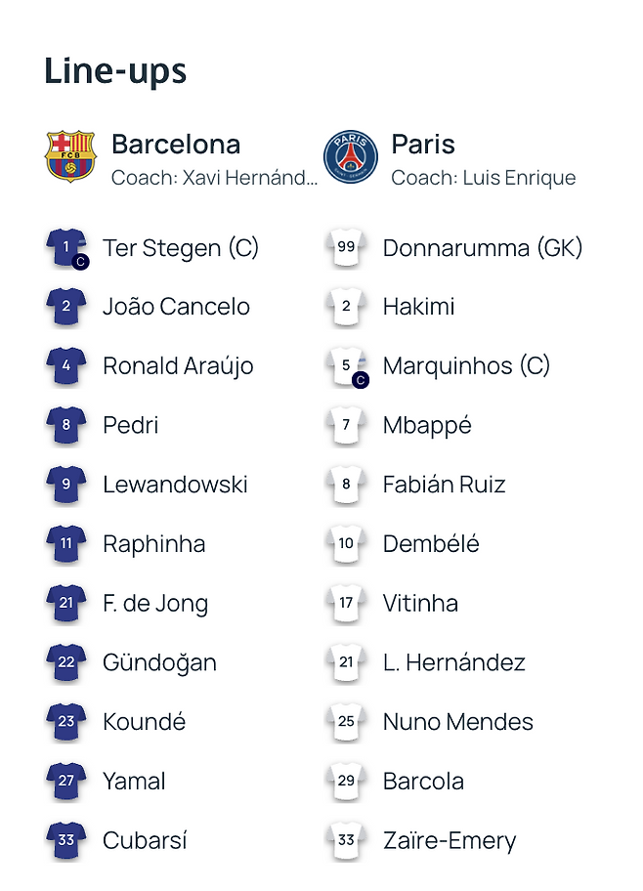This screenshot has height=891, width=643.
Task: Select player João Cancelo
Action: 176,307
